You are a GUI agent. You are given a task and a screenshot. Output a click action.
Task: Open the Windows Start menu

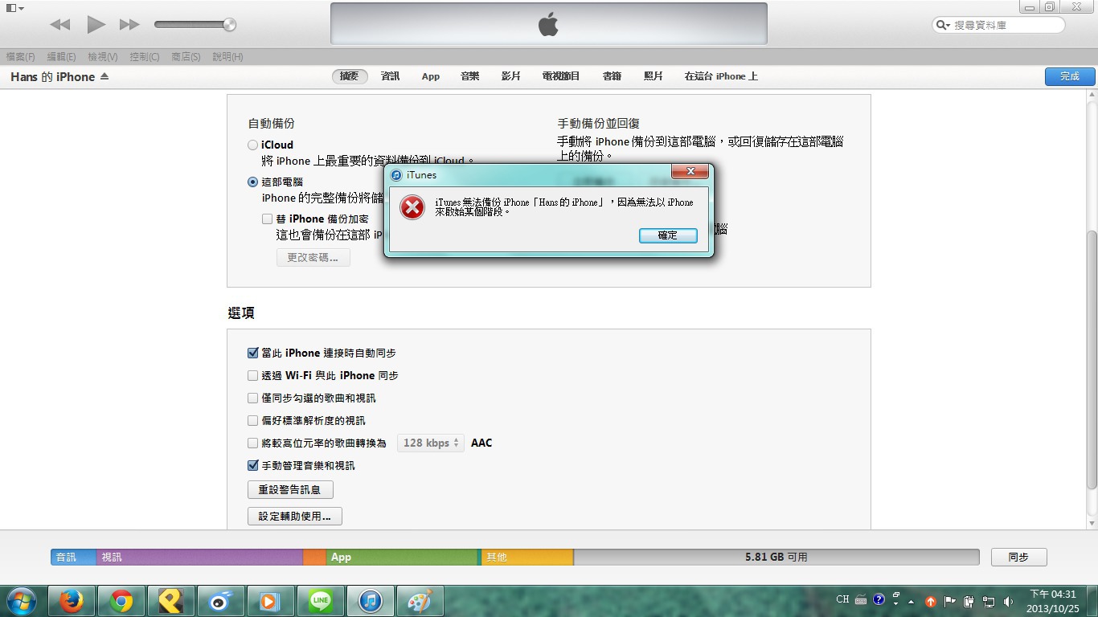(22, 601)
